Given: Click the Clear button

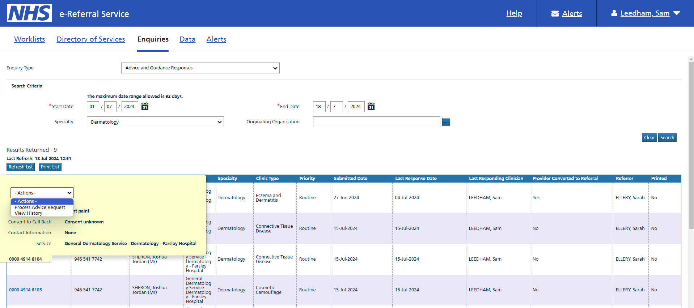Looking at the screenshot, I should (x=649, y=138).
